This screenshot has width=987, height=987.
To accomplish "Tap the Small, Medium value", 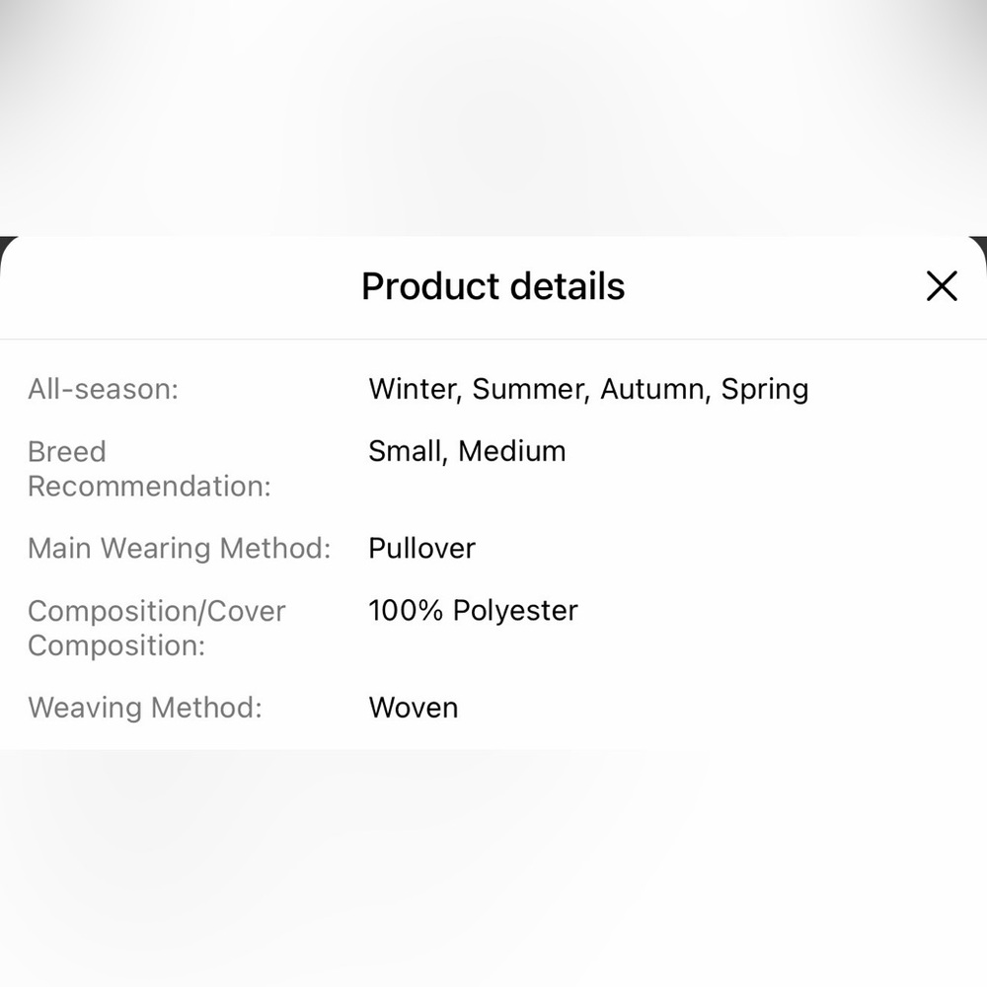I will tap(467, 452).
